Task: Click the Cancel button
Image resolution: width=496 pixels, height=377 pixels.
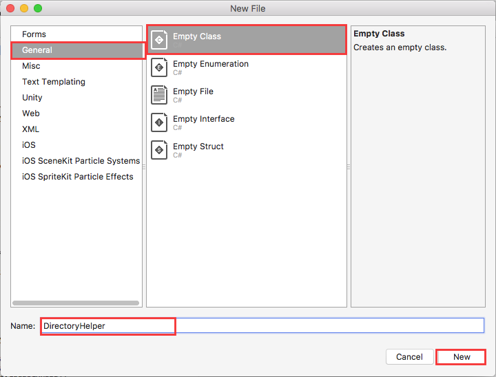Action: [x=409, y=357]
